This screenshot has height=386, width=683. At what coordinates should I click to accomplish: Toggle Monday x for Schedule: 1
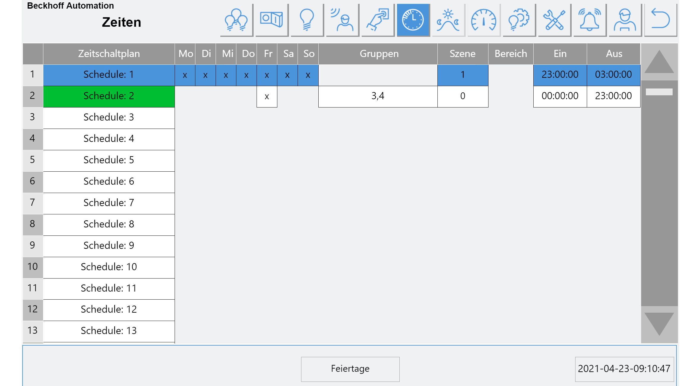185,75
